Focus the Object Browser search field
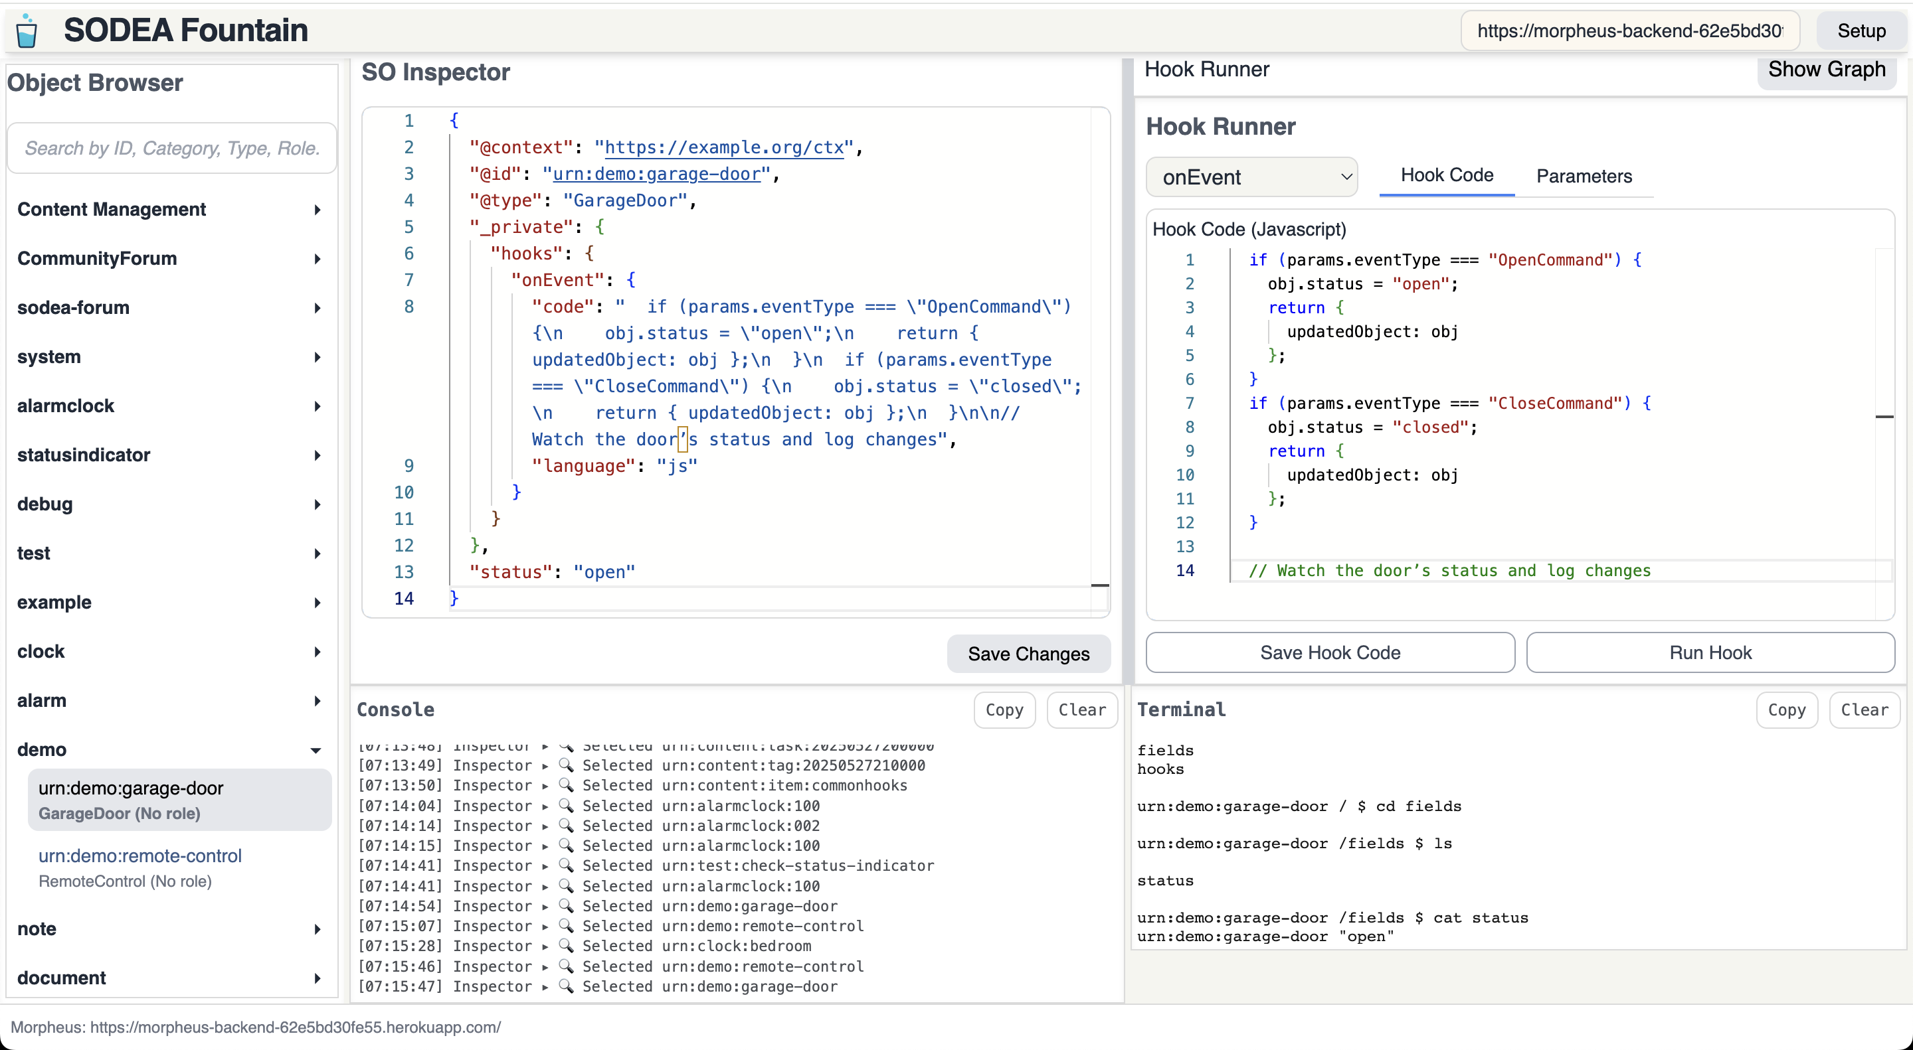The image size is (1913, 1050). (172, 149)
